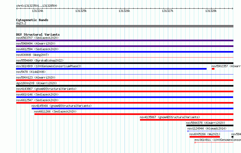Open nsv5844378 (Almarri2020) variant label
The image size is (241, 153).
coord(206,123)
